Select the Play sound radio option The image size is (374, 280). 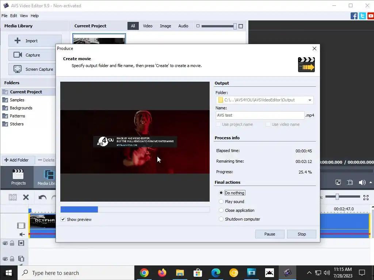(x=221, y=202)
